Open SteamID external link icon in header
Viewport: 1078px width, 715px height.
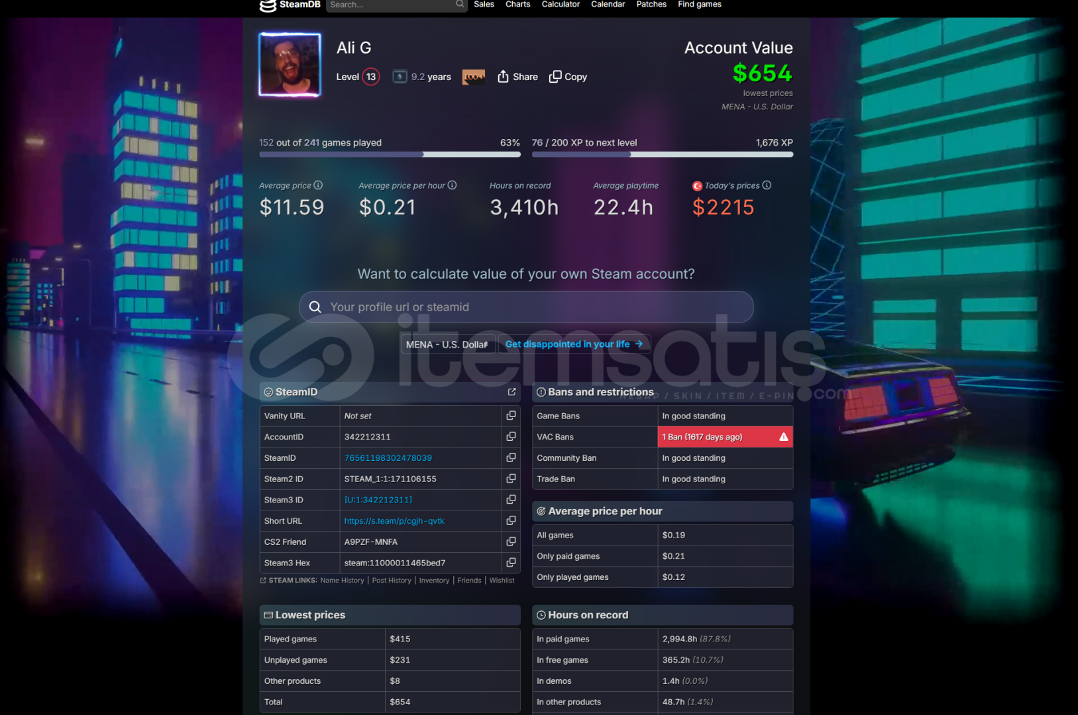512,392
